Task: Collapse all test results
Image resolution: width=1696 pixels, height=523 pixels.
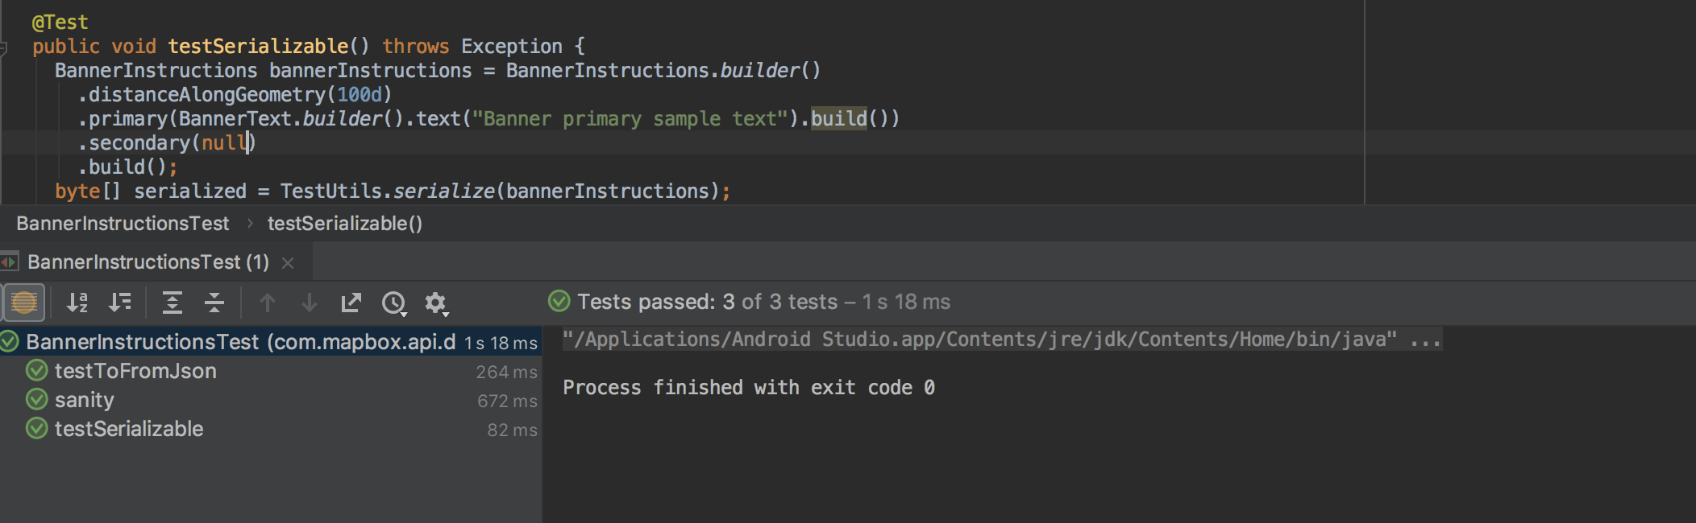Action: (214, 303)
